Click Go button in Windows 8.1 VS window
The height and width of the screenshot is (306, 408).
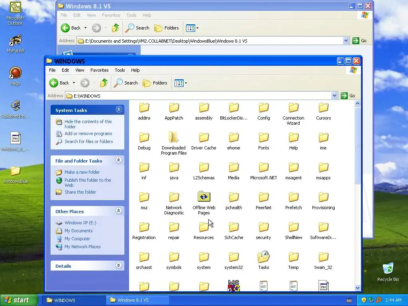coord(360,41)
